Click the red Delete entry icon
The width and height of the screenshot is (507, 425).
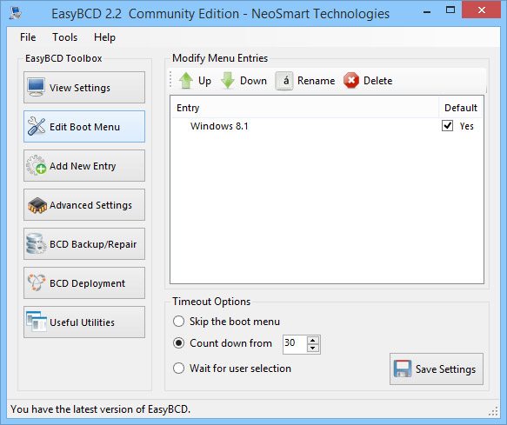point(351,81)
